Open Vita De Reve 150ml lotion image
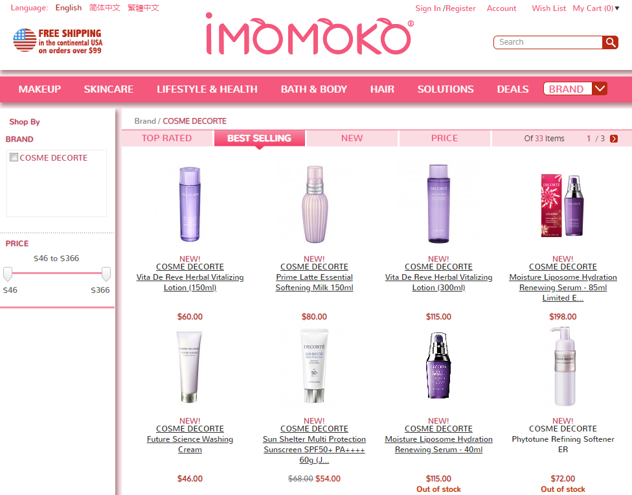This screenshot has width=632, height=495. click(190, 204)
